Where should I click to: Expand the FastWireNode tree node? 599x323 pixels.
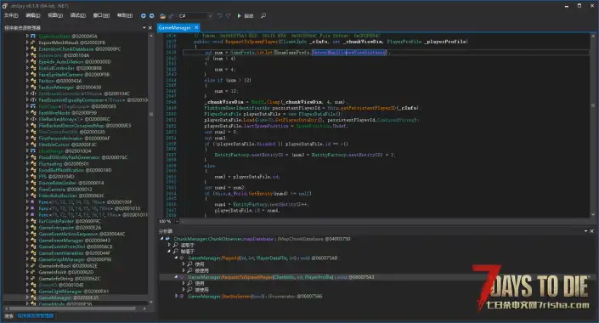click(27, 113)
